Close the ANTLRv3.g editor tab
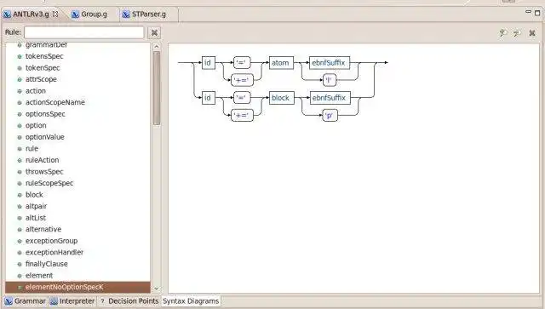Screen dimensions: 545x309 pyautogui.click(x=55, y=14)
